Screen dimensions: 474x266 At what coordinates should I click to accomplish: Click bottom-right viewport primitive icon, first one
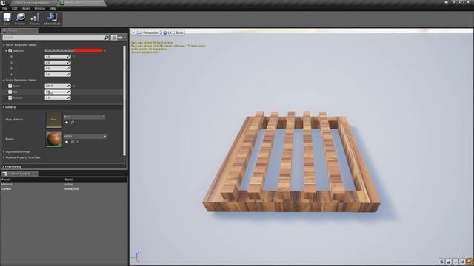tap(441, 261)
